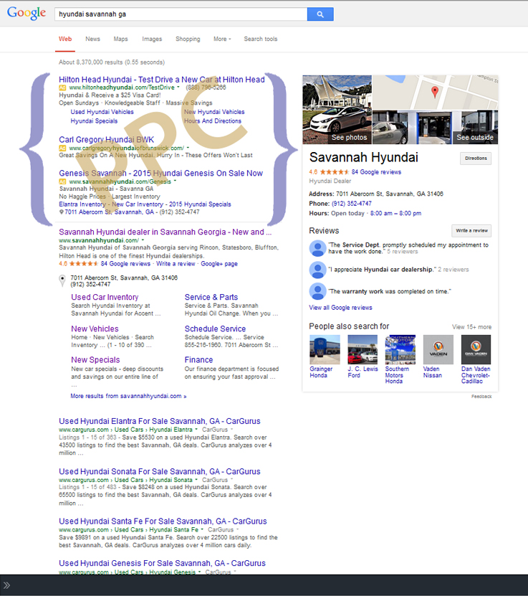Click avatar beside 'warranty work was completed' review
528x596 pixels.
317,291
